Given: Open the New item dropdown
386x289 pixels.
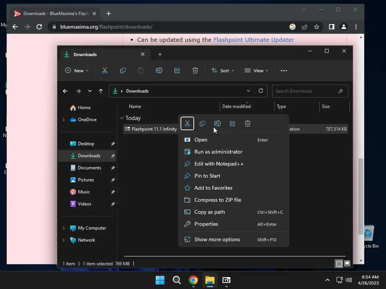Looking at the screenshot, I should [x=77, y=70].
